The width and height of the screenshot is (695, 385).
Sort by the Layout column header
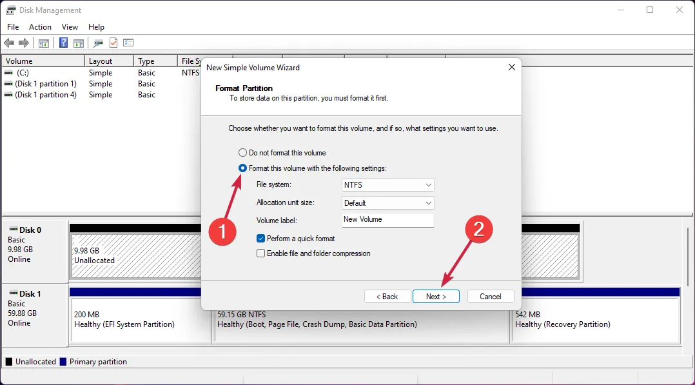(x=109, y=61)
